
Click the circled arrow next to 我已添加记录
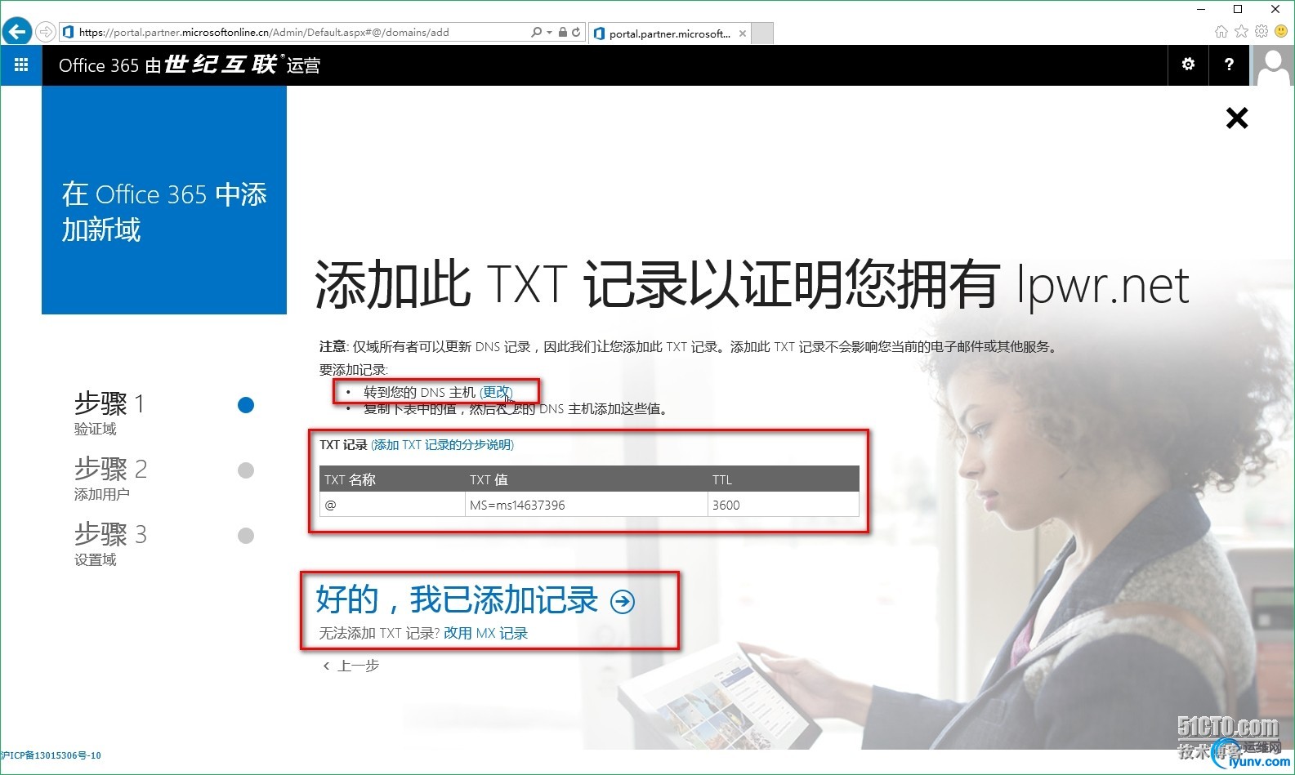pos(623,602)
